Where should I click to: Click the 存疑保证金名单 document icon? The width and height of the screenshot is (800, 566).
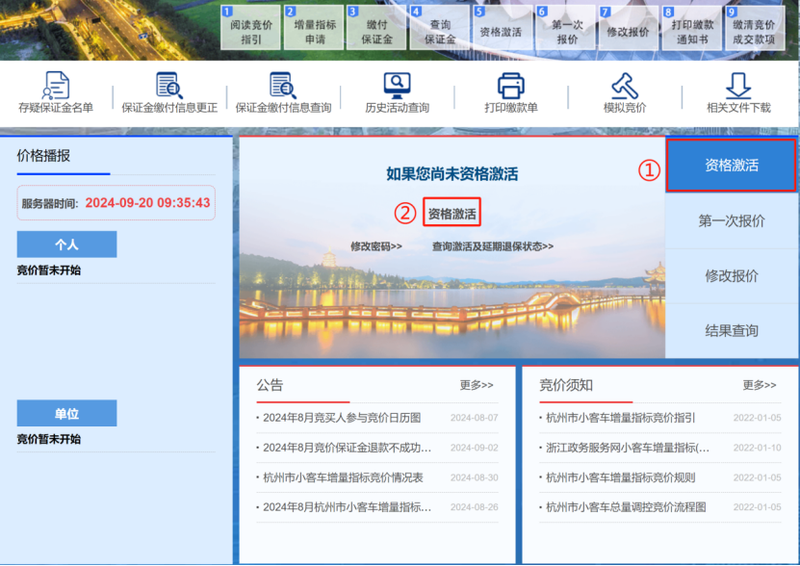tap(56, 86)
